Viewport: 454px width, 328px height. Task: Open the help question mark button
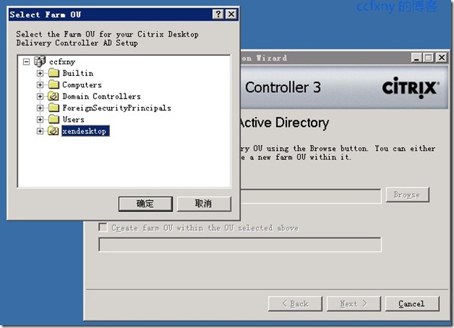[219, 14]
